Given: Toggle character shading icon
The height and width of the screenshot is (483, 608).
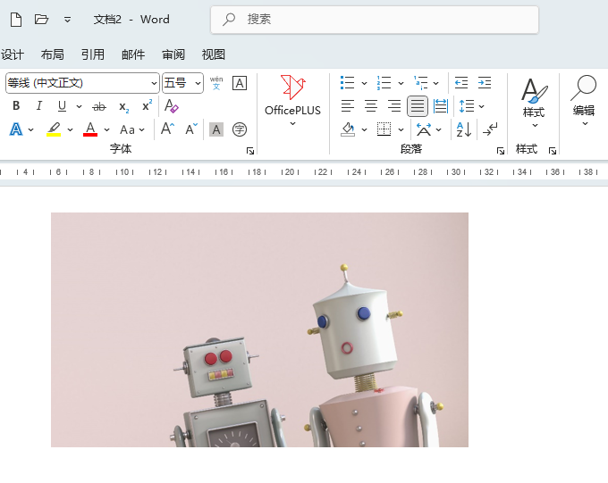Looking at the screenshot, I should pos(216,129).
